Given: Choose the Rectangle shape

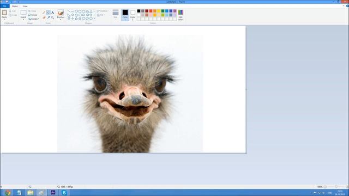Looking at the screenshot, I should click(80, 11).
